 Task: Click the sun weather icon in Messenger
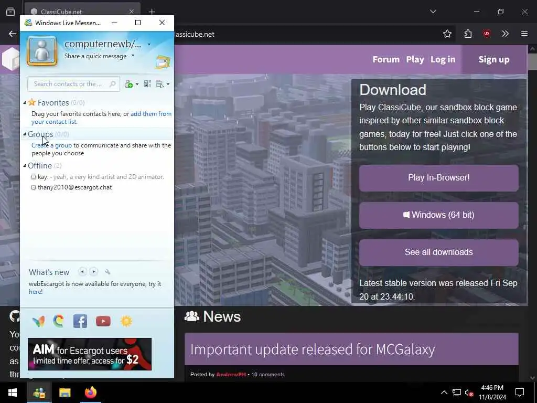[x=126, y=321]
